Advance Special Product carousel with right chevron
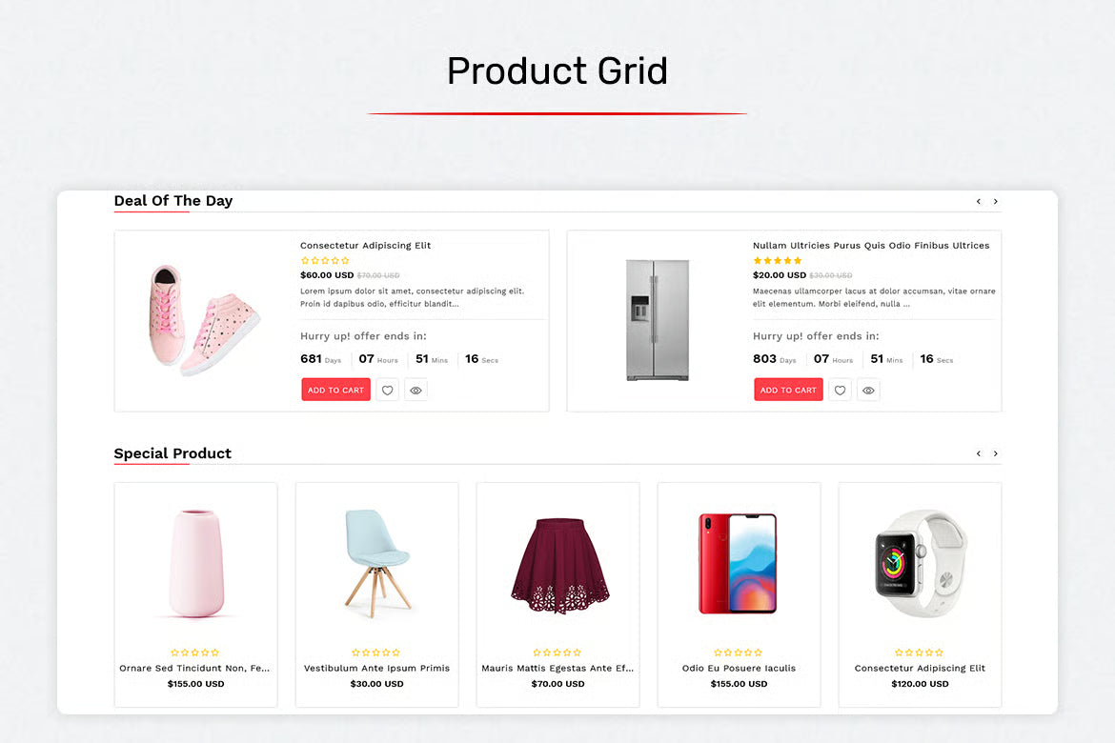The image size is (1115, 743). pos(996,453)
